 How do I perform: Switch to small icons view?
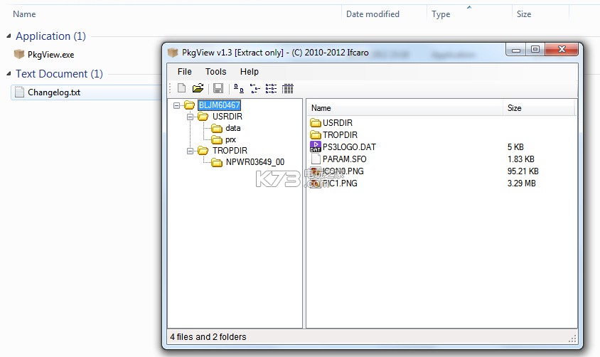[x=255, y=88]
